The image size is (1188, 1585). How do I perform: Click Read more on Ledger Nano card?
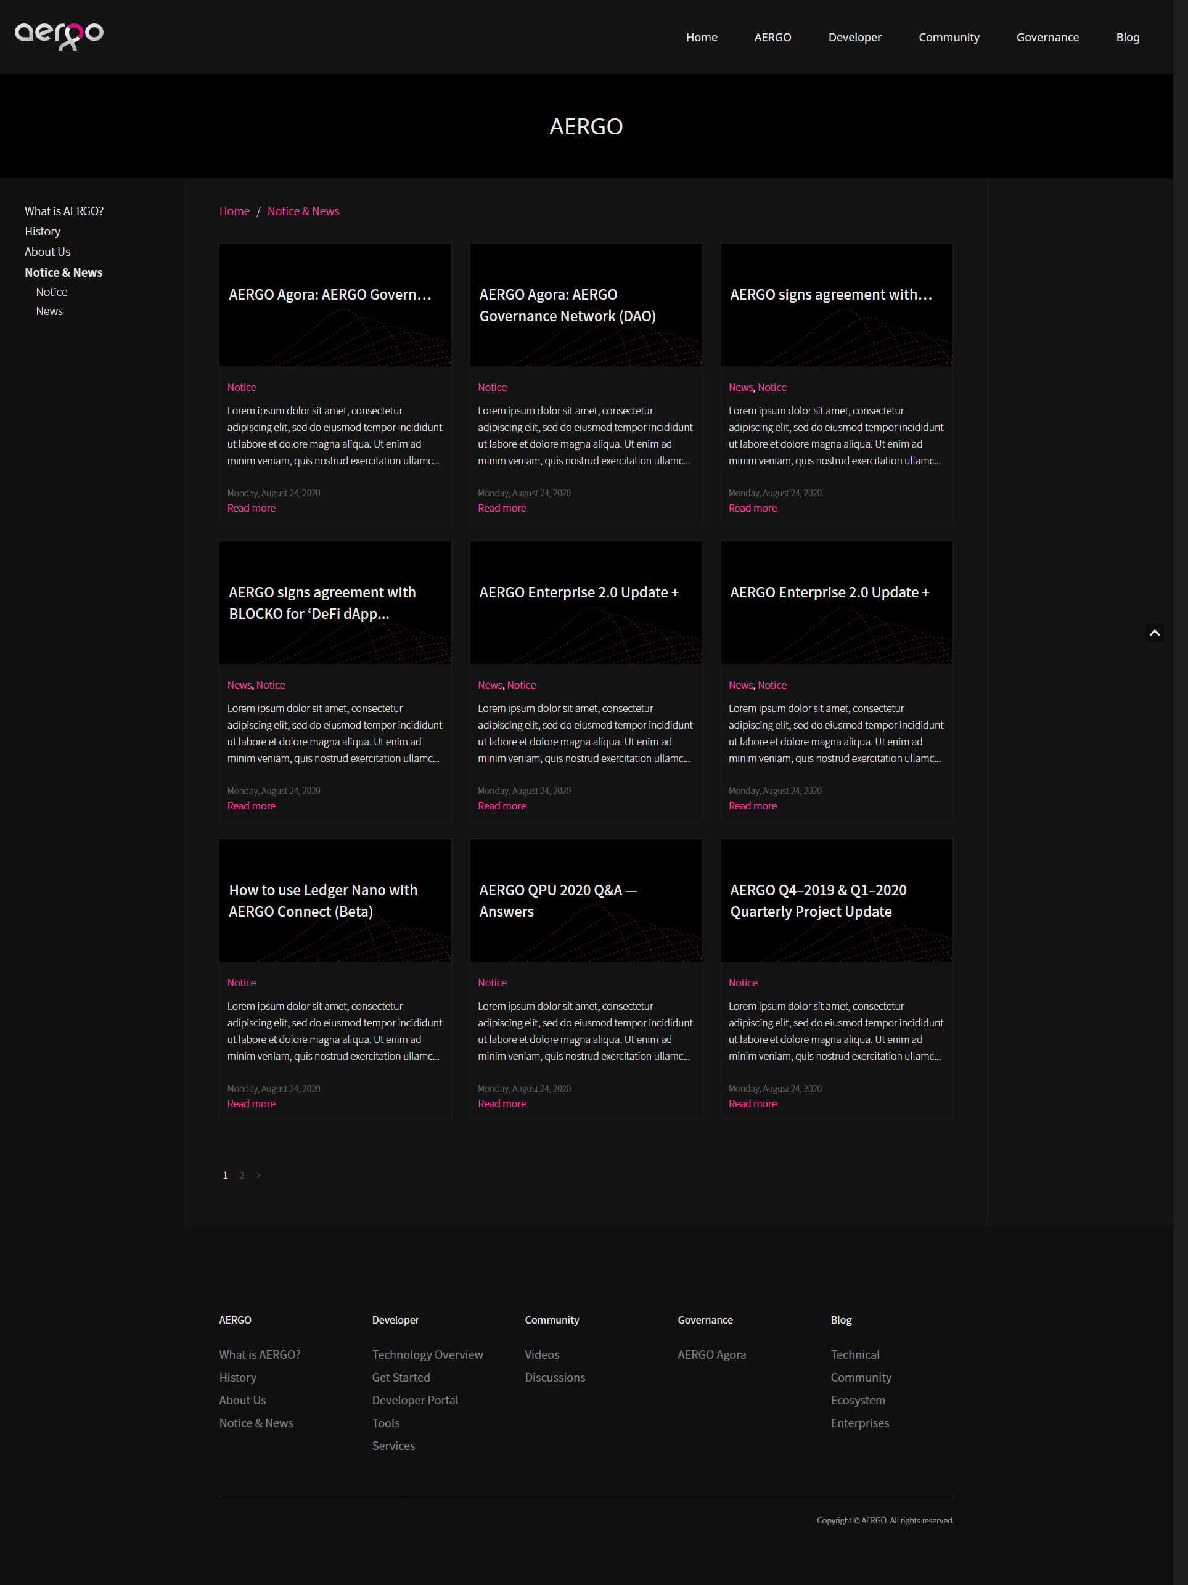click(x=251, y=1104)
